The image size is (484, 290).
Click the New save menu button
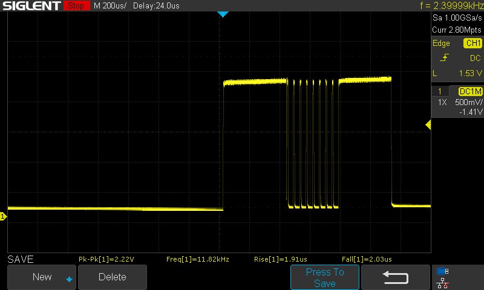(42, 277)
